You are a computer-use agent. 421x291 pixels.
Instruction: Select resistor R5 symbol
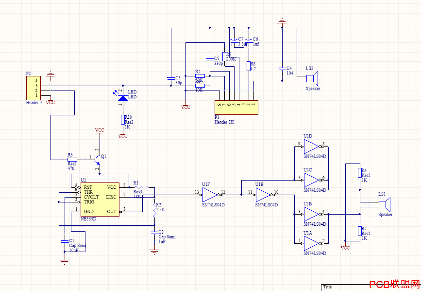[x=72, y=160]
